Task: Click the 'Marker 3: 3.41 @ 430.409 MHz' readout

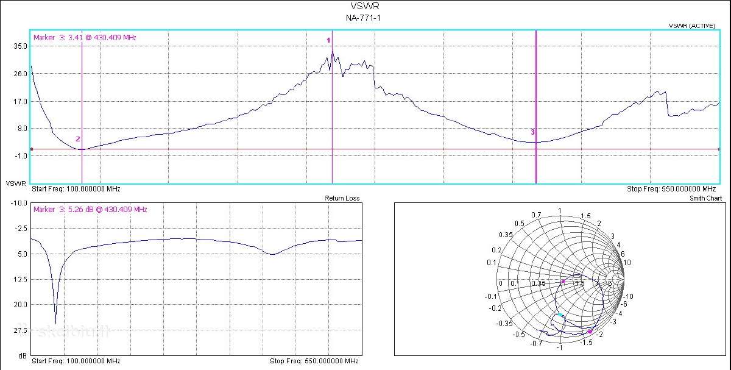Action: [85, 38]
